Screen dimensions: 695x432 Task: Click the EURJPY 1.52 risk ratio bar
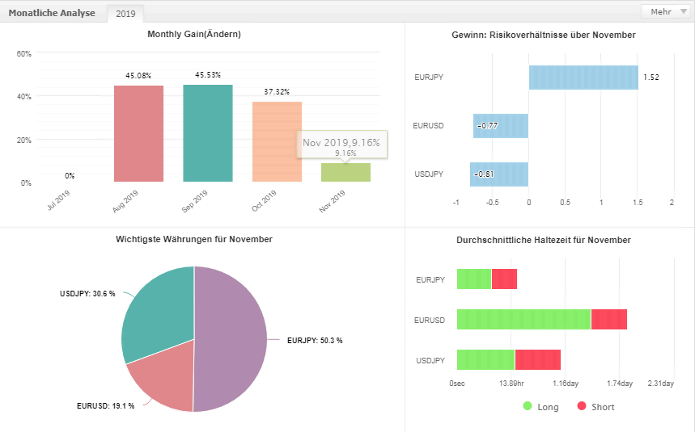(583, 78)
